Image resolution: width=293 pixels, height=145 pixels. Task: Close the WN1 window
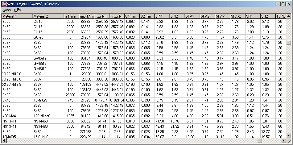[x=288, y=4]
